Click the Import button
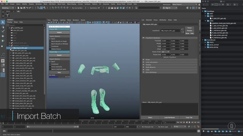 click(x=59, y=32)
